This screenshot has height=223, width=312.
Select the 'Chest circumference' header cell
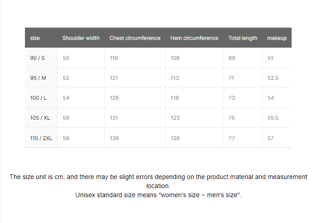point(135,38)
